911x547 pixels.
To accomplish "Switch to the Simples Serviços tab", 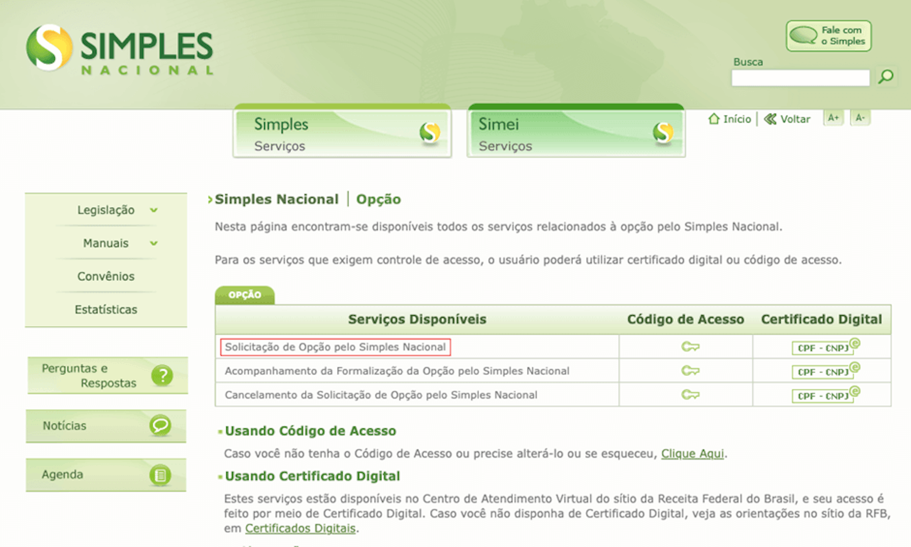I will tap(342, 133).
